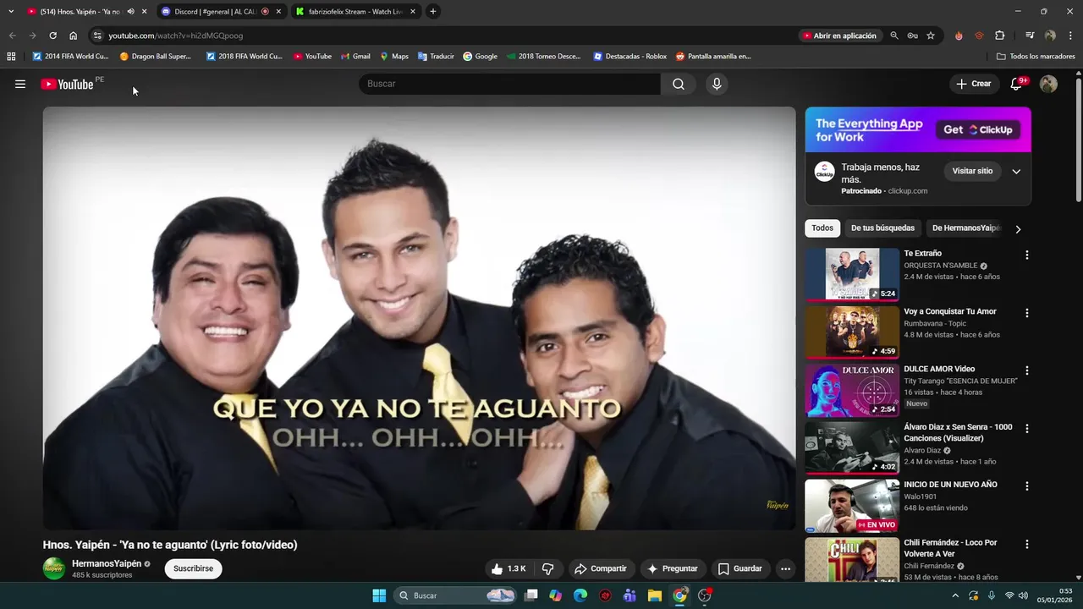The width and height of the screenshot is (1083, 609).
Task: Open Chrome three-dot menu
Action: point(1070,36)
